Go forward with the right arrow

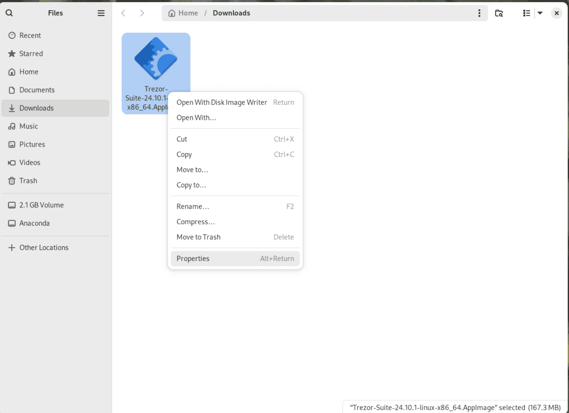[142, 13]
